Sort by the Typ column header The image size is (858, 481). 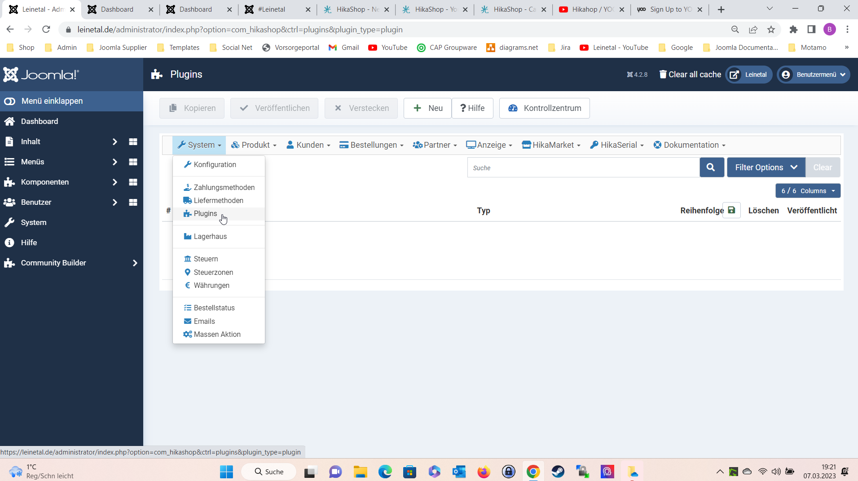[x=483, y=211]
